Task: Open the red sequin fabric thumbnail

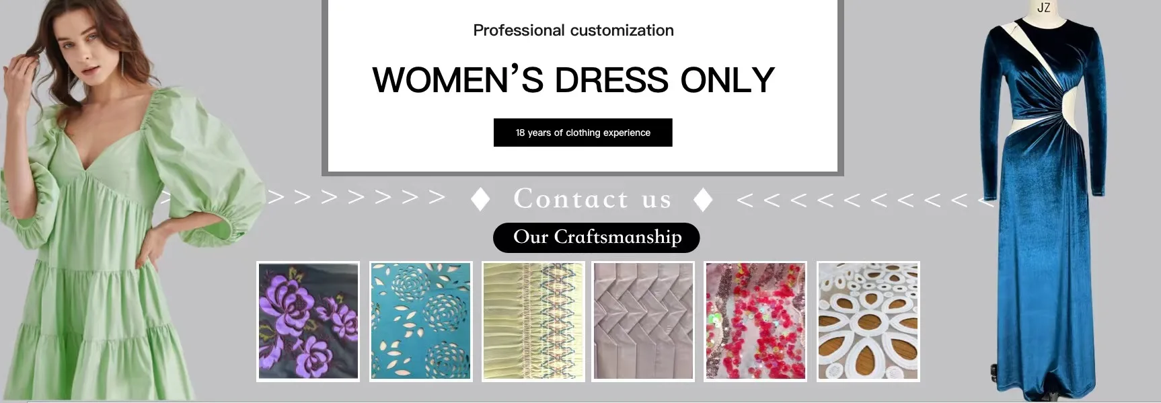Action: point(755,322)
